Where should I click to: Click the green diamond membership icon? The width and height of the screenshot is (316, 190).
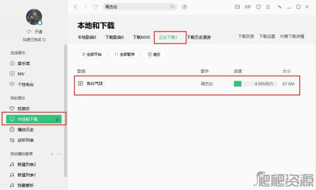point(29,31)
